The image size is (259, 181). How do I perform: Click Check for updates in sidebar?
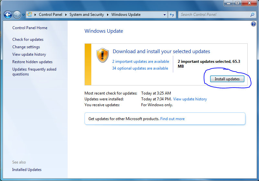(x=28, y=40)
